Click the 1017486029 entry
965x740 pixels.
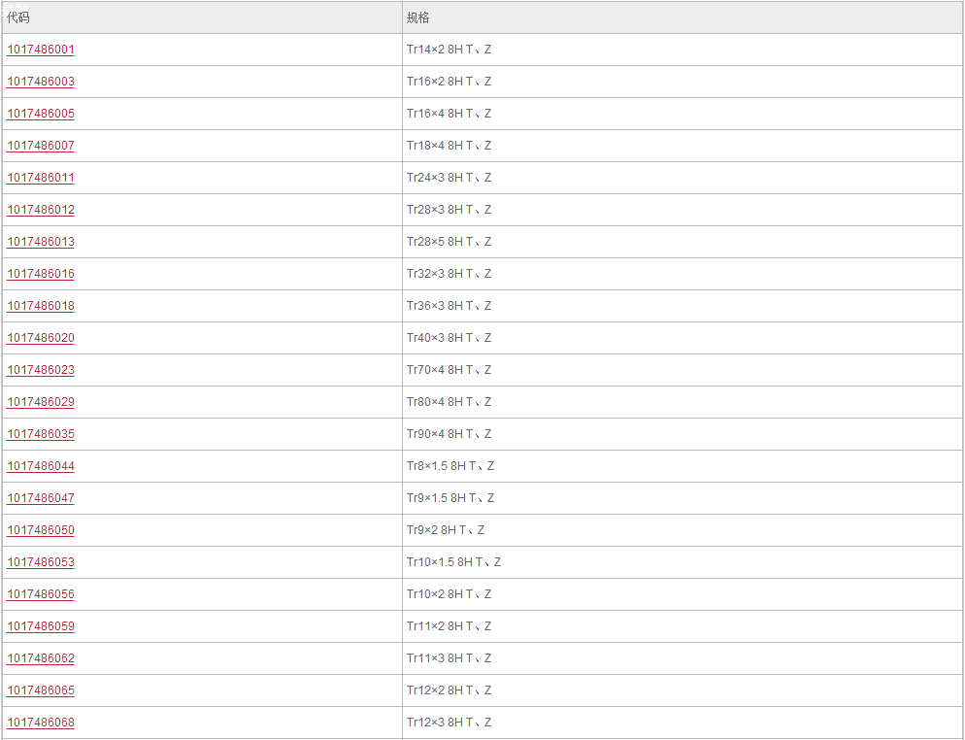pos(41,401)
